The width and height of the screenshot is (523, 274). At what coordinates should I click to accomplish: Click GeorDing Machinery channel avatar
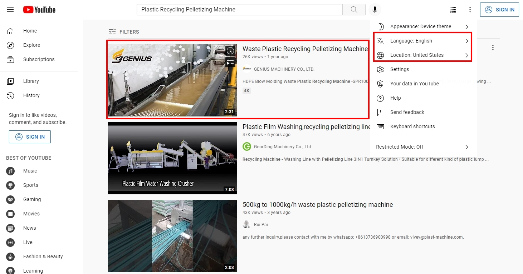pyautogui.click(x=246, y=146)
